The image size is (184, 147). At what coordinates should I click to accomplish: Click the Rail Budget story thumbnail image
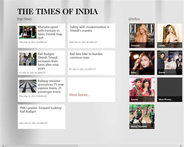click(x=28, y=59)
